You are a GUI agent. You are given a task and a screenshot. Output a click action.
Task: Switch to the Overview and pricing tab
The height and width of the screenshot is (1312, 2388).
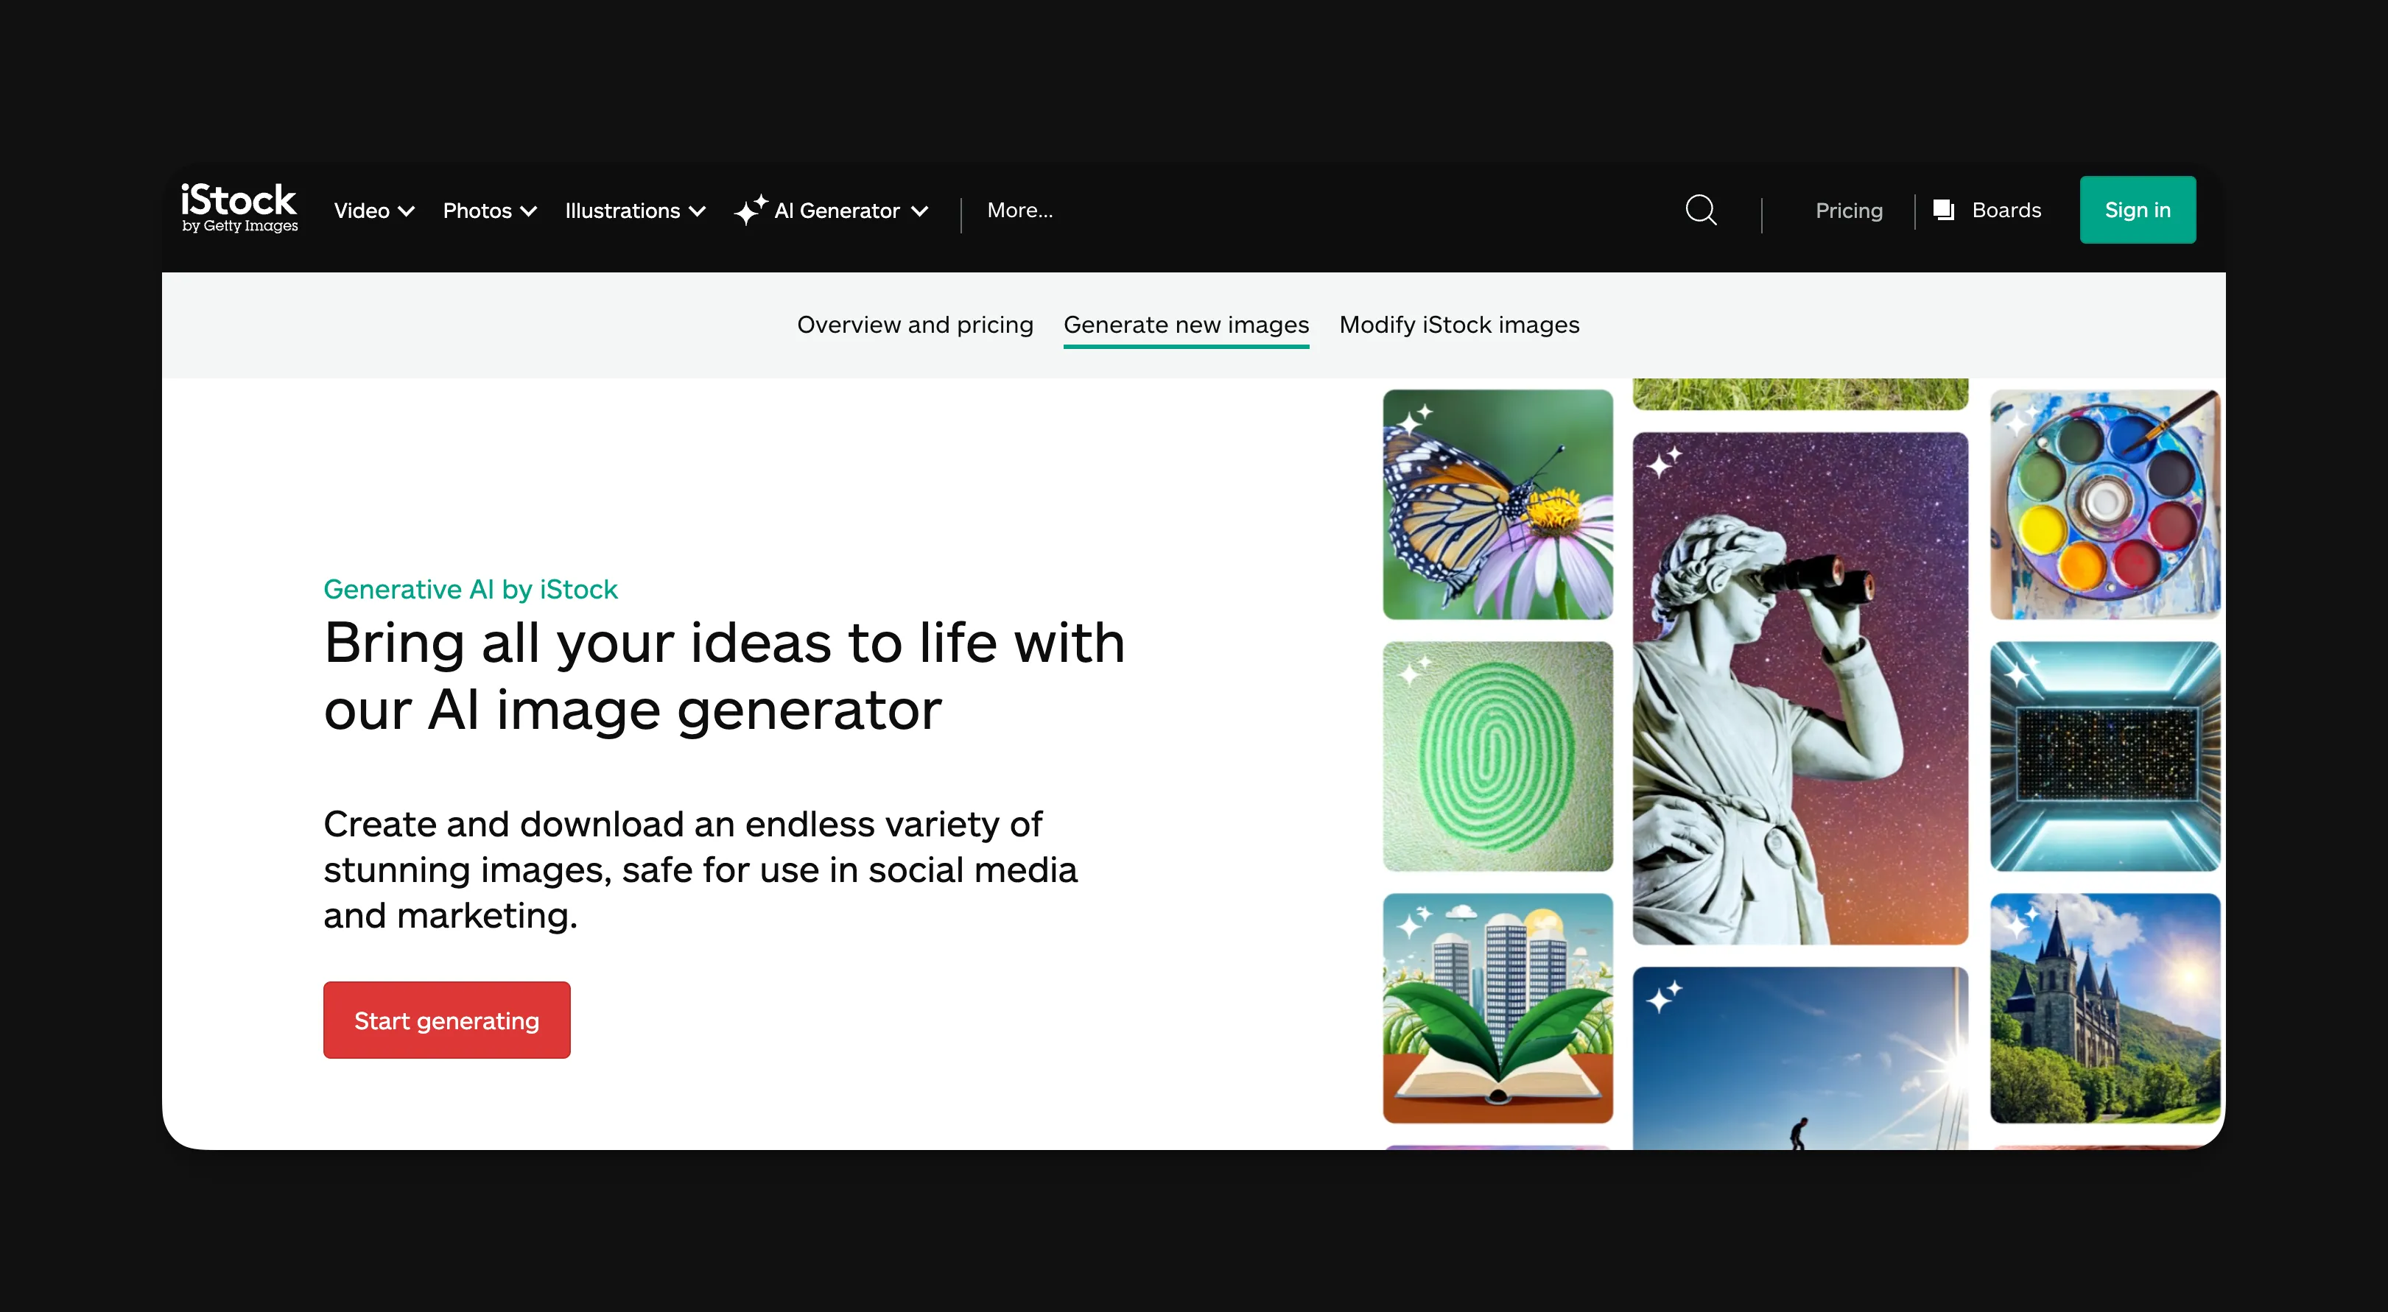[x=915, y=324]
